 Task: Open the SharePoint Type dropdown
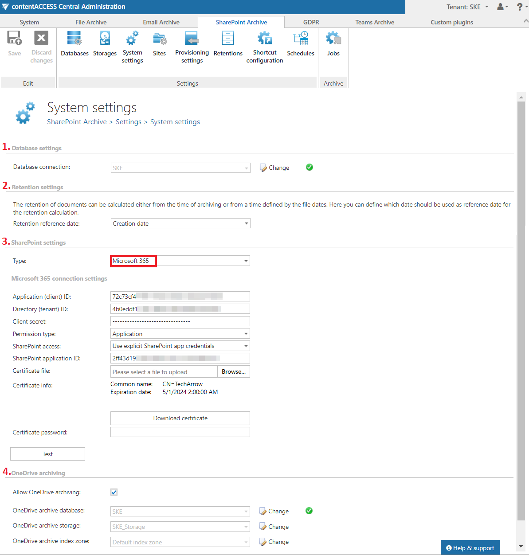(x=246, y=261)
